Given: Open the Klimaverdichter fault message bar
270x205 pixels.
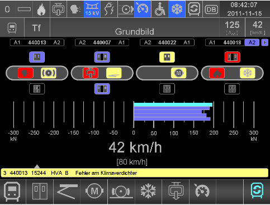Looking at the screenshot, I should point(135,173).
